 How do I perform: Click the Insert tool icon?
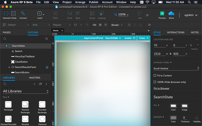[40, 13]
